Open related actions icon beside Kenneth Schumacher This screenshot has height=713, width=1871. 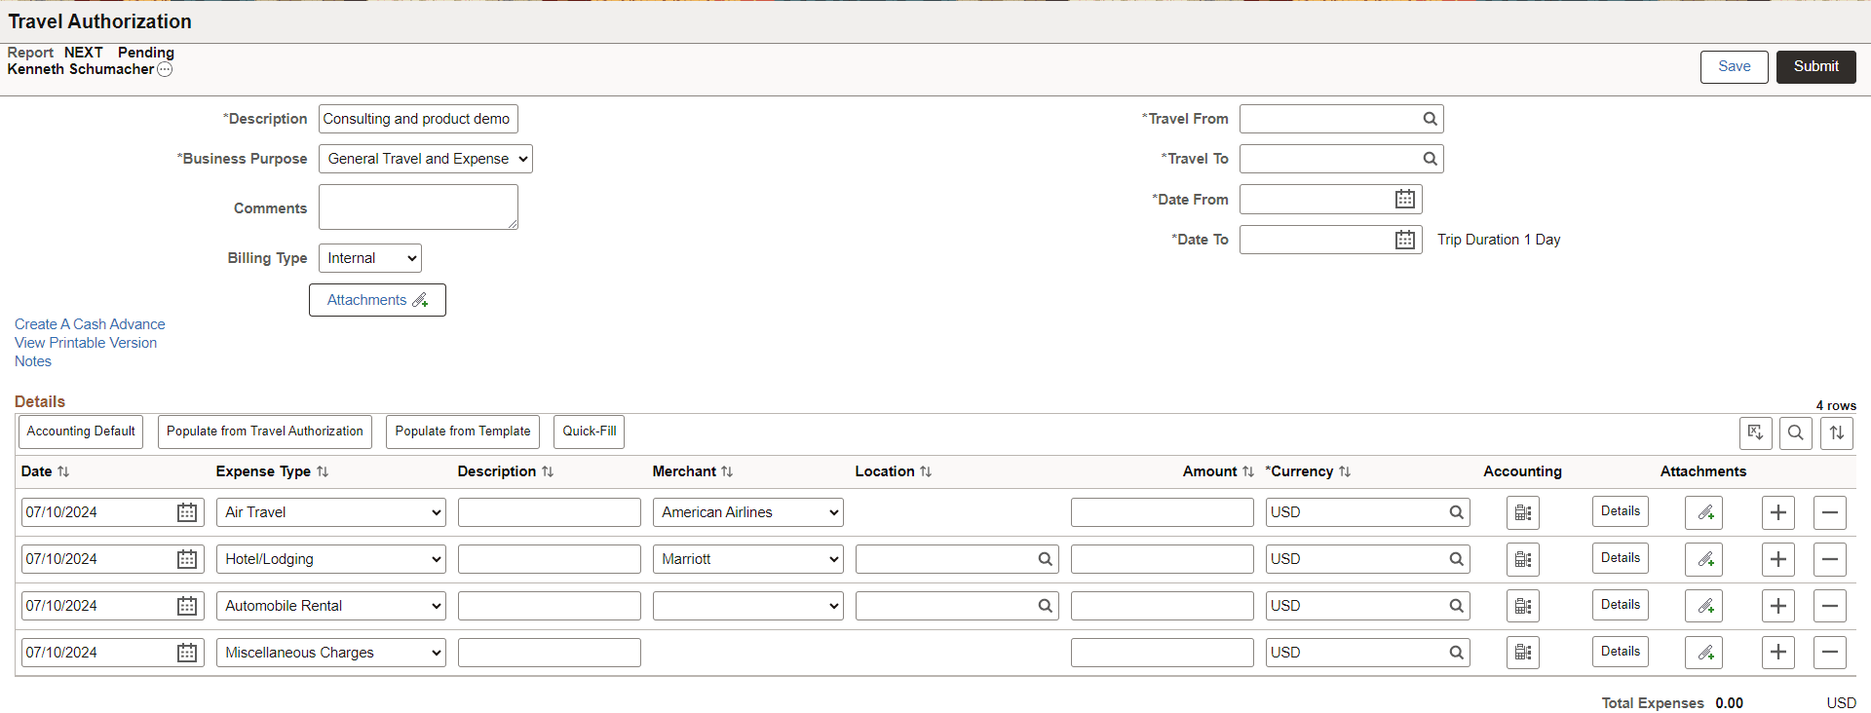click(x=165, y=69)
